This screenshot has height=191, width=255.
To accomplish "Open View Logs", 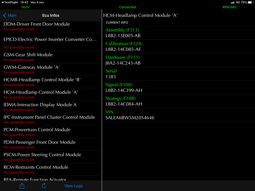I will (x=74, y=186).
